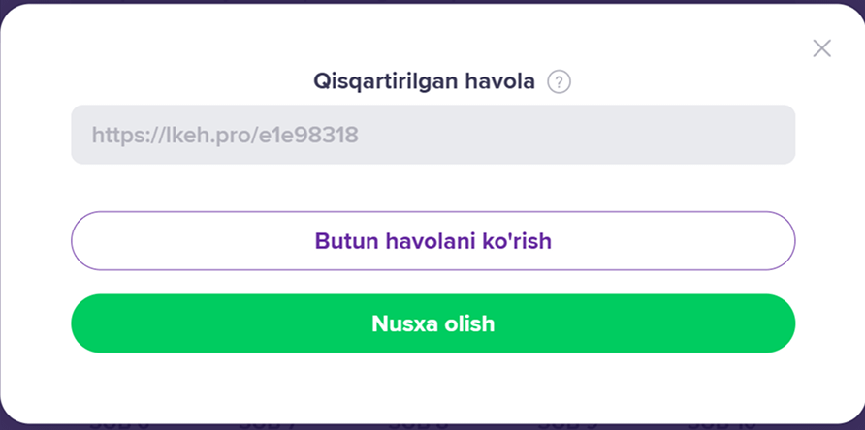865x430 pixels.
Task: Click the circled "?" tooltip icon
Action: click(x=559, y=82)
